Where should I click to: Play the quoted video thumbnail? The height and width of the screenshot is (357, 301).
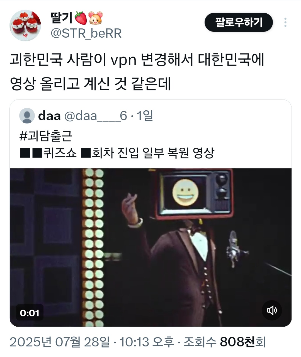pos(151,247)
